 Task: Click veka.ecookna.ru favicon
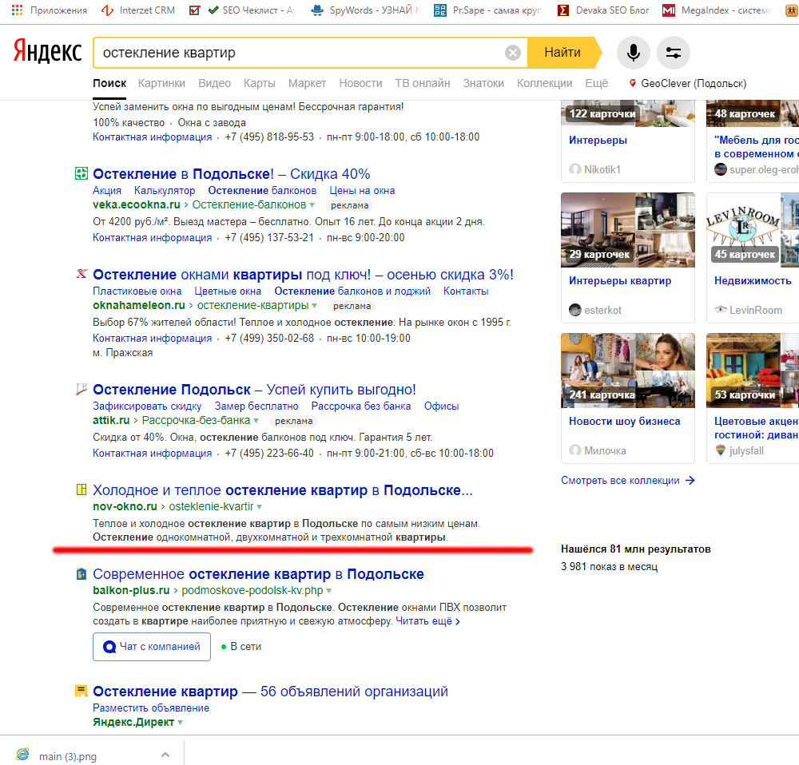(x=81, y=173)
